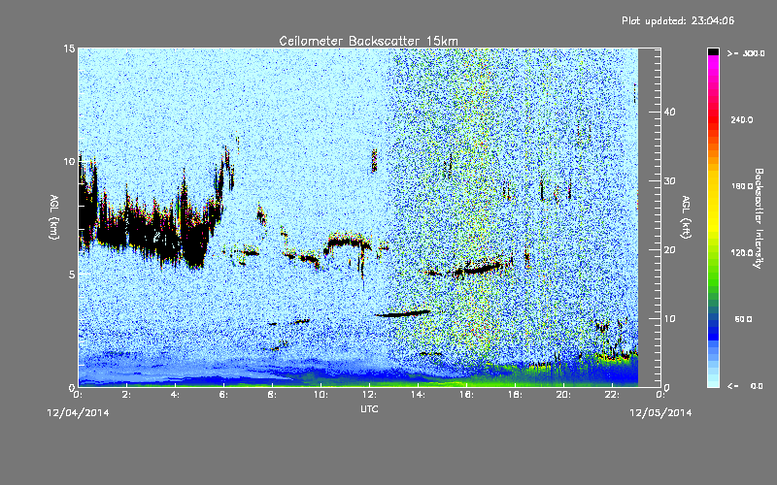Click the "120.0" colorbar label
Screen dimensions: 777x485
(742, 253)
